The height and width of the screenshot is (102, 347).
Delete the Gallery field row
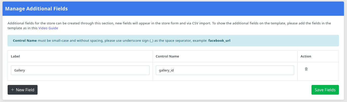pos(306,69)
